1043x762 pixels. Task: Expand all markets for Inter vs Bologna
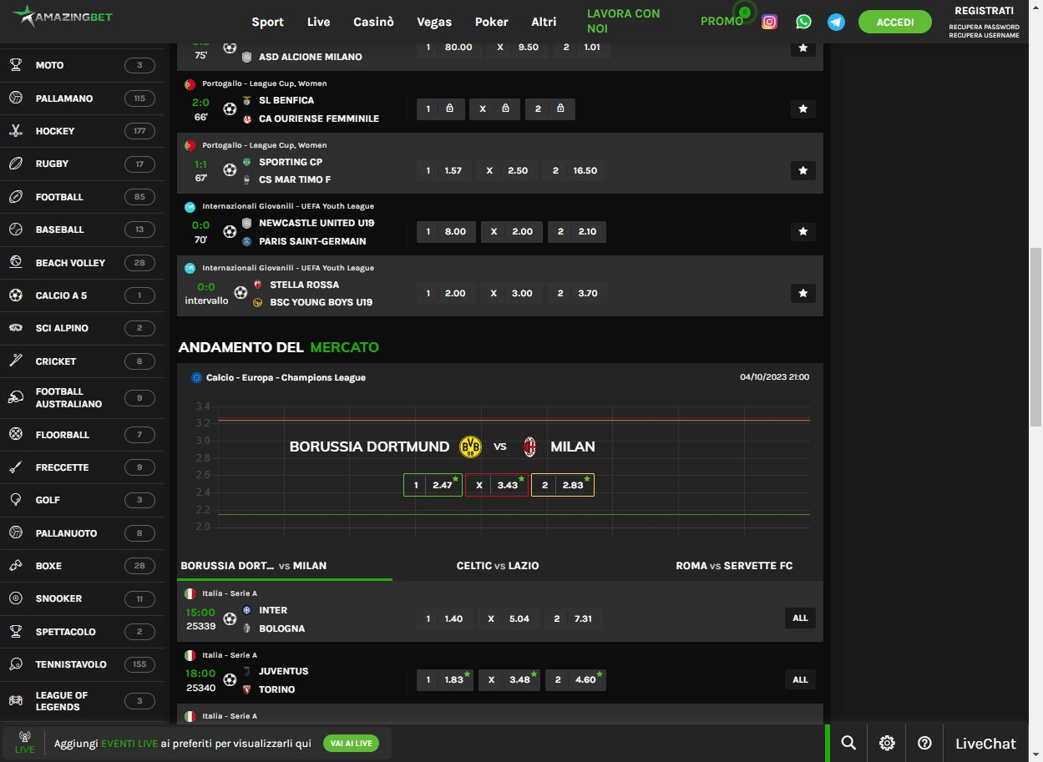800,618
